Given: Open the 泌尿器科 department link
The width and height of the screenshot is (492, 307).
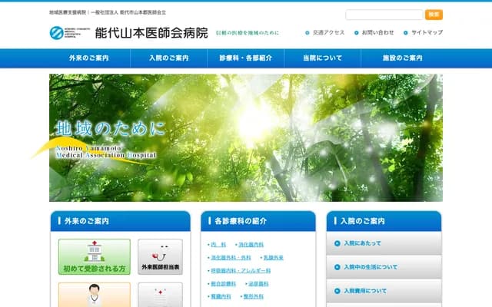Looking at the screenshot, I should [x=258, y=283].
